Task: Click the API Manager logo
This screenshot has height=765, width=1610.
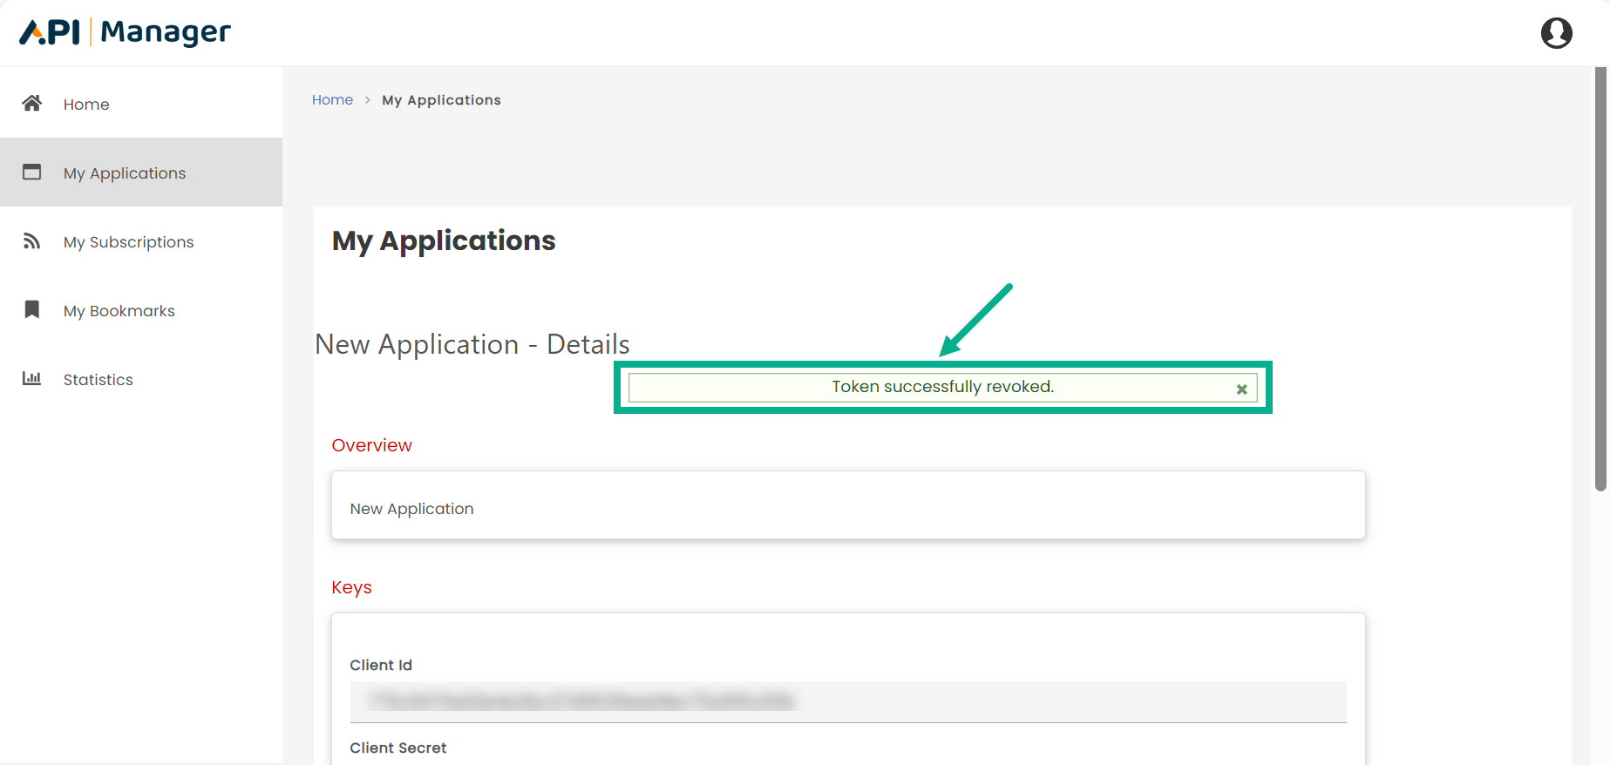Action: click(x=125, y=32)
